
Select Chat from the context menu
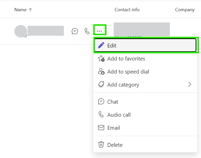[x=145, y=102]
